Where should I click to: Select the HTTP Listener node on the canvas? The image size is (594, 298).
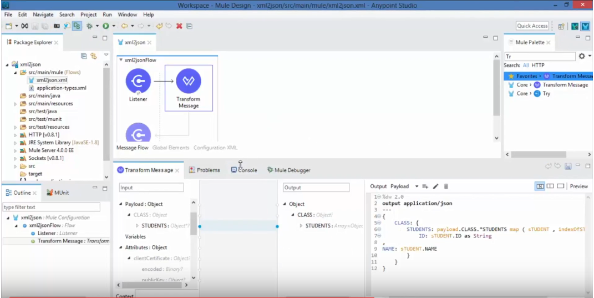point(138,82)
